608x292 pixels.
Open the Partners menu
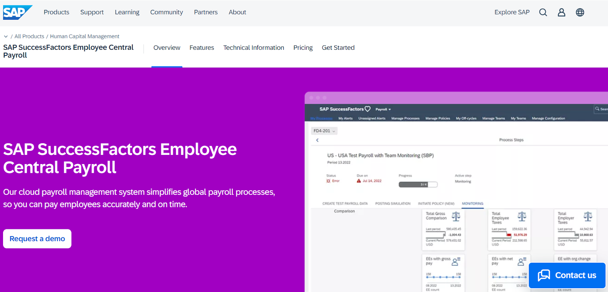(x=206, y=12)
